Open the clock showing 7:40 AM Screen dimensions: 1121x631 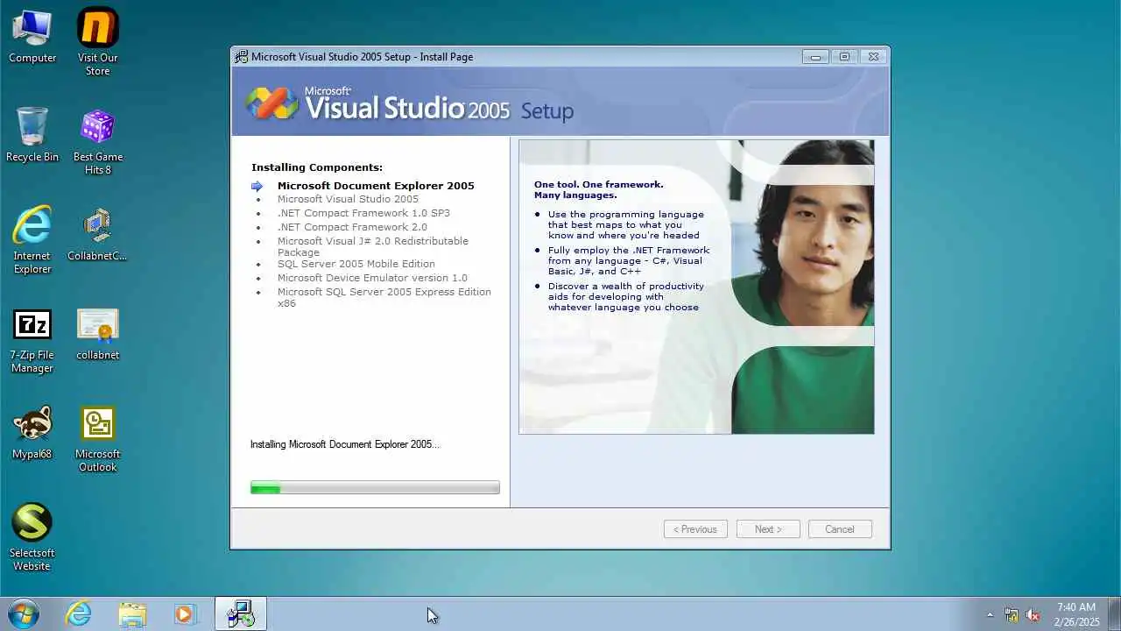coord(1076,613)
